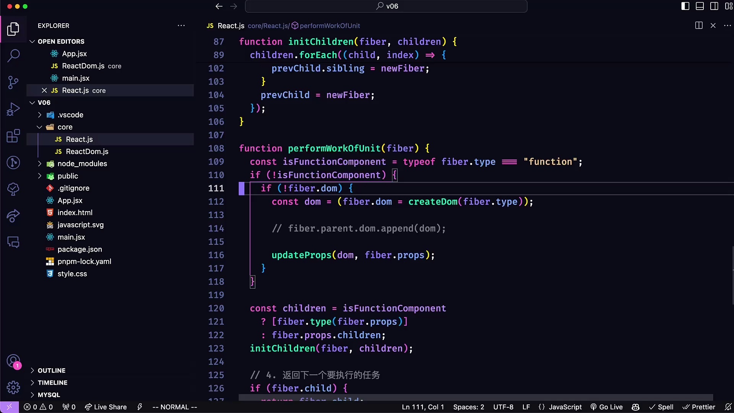Toggle the secondary side bar
734x413 pixels.
click(715, 6)
